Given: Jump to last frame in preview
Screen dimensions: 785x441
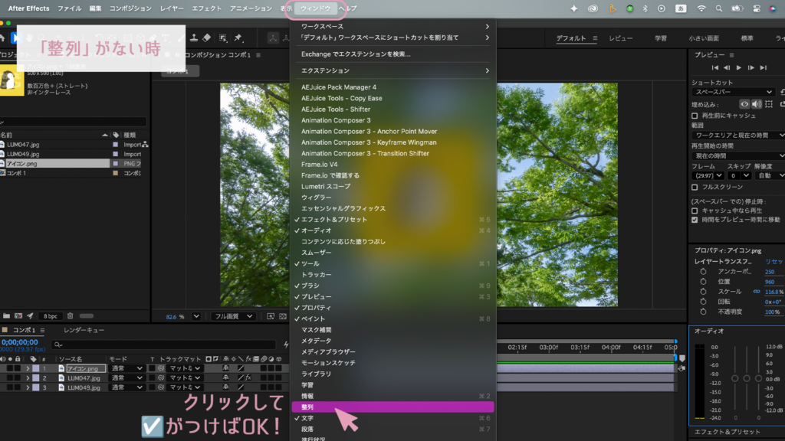Looking at the screenshot, I should (x=763, y=68).
